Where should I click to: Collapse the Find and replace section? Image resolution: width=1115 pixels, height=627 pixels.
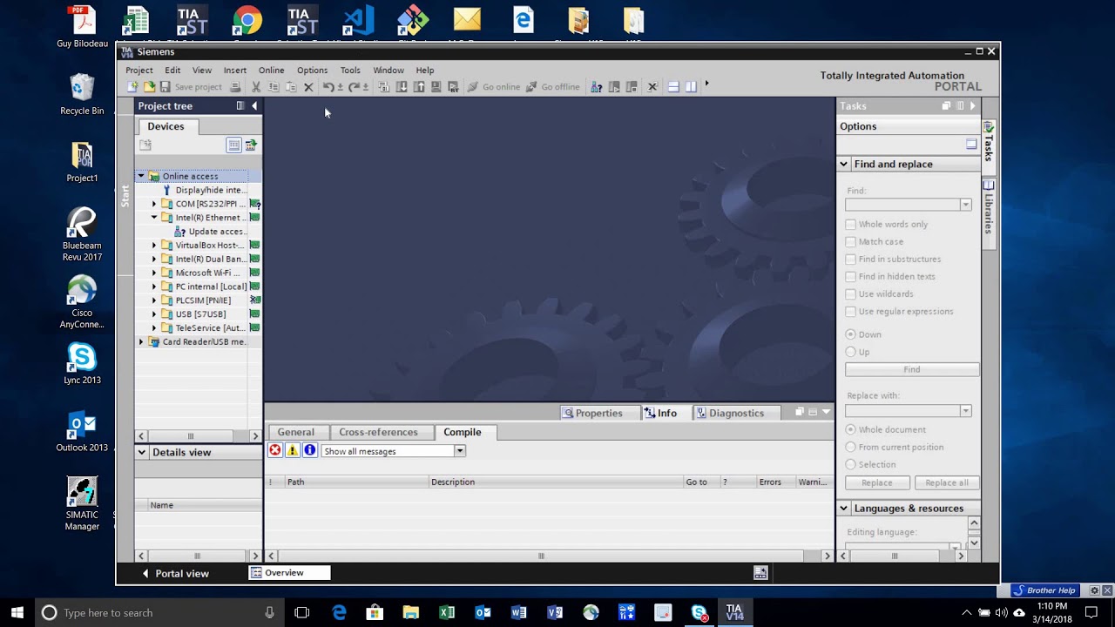pos(843,164)
